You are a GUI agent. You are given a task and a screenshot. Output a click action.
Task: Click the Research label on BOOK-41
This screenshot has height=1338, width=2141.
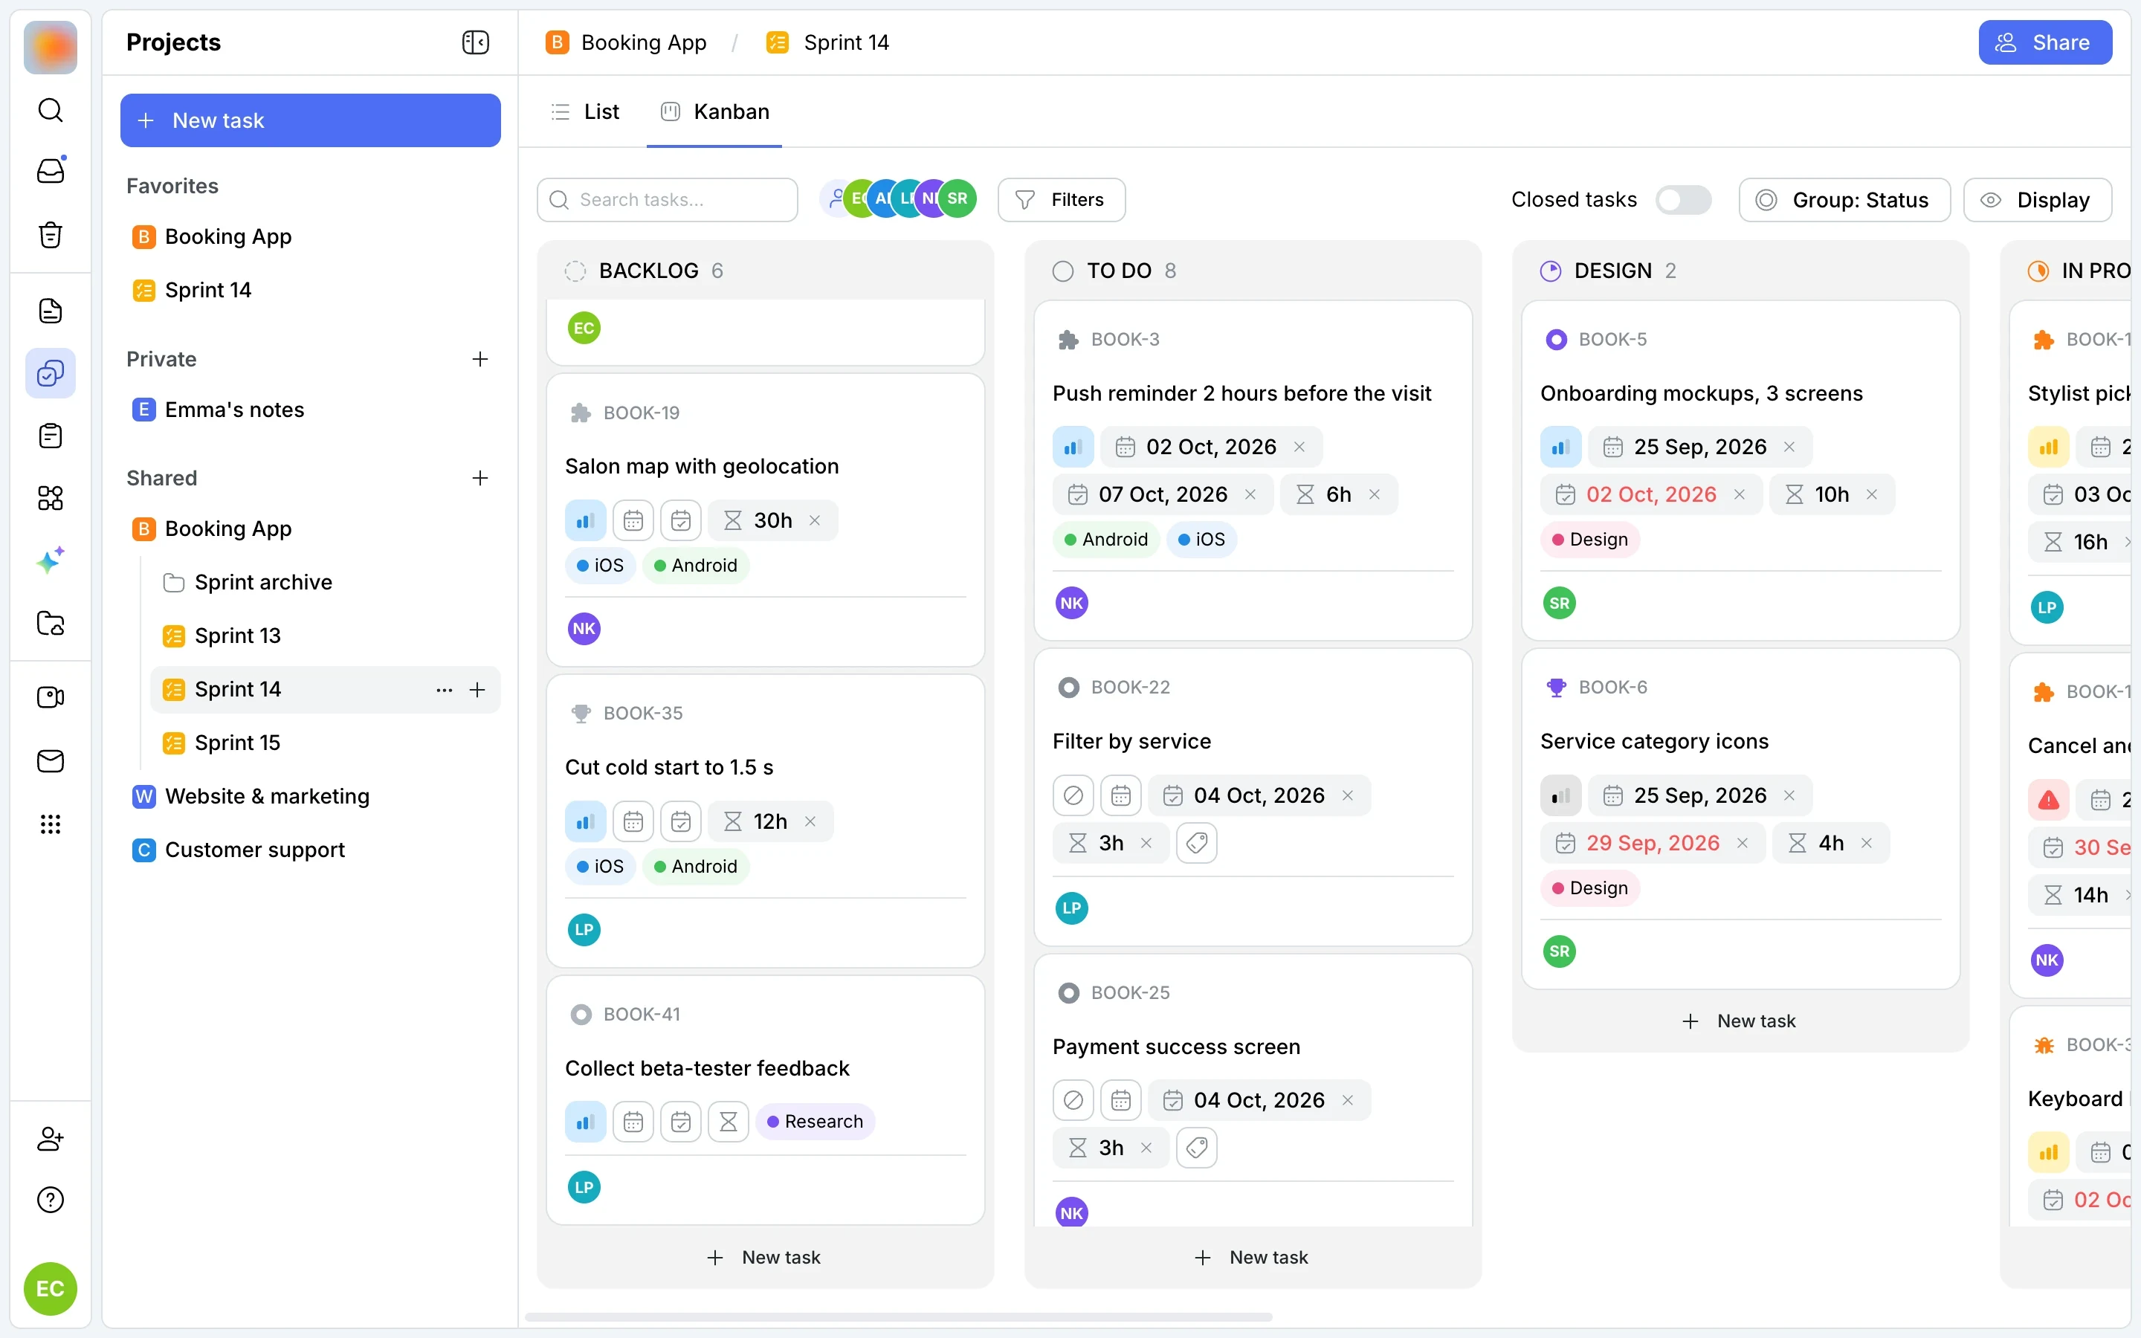coord(815,1122)
